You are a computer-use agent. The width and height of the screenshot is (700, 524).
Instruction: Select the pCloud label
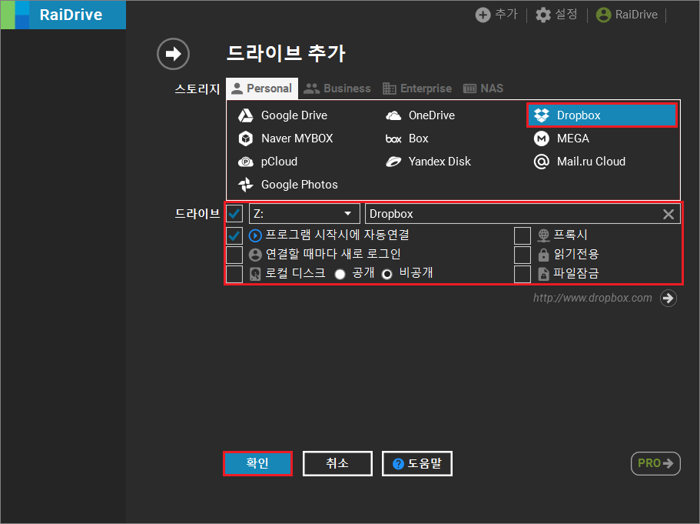tap(279, 162)
